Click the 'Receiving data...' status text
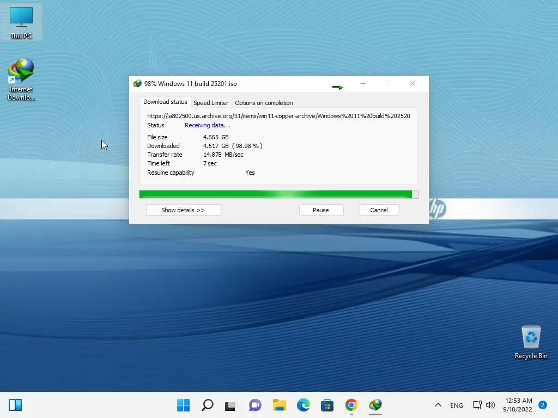558x418 pixels. tap(207, 125)
